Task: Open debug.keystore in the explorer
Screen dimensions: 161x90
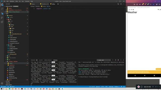Action: point(14,41)
